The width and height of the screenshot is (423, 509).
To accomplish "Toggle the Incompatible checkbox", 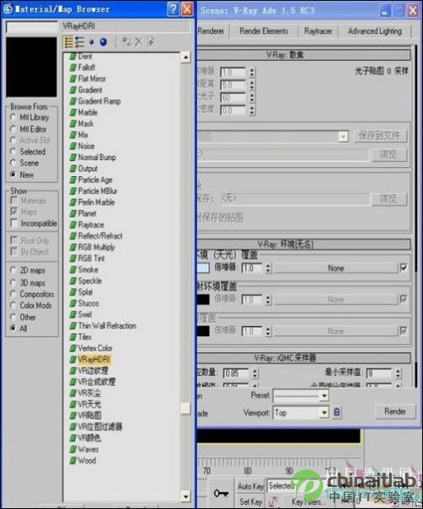I will pos(14,224).
